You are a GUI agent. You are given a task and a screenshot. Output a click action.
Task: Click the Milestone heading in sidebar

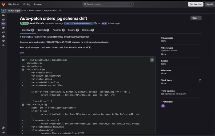(166, 71)
